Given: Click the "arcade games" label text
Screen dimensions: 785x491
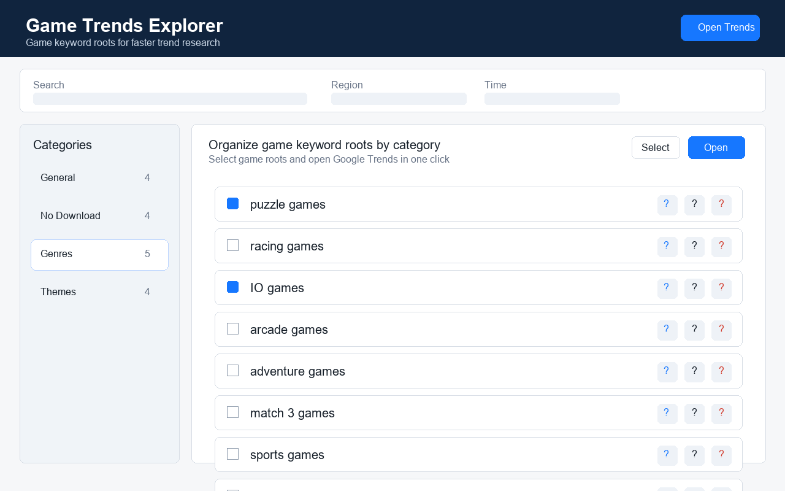Looking at the screenshot, I should pyautogui.click(x=289, y=330).
